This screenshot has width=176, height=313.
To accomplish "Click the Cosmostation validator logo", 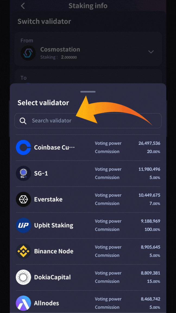I will (x=28, y=53).
